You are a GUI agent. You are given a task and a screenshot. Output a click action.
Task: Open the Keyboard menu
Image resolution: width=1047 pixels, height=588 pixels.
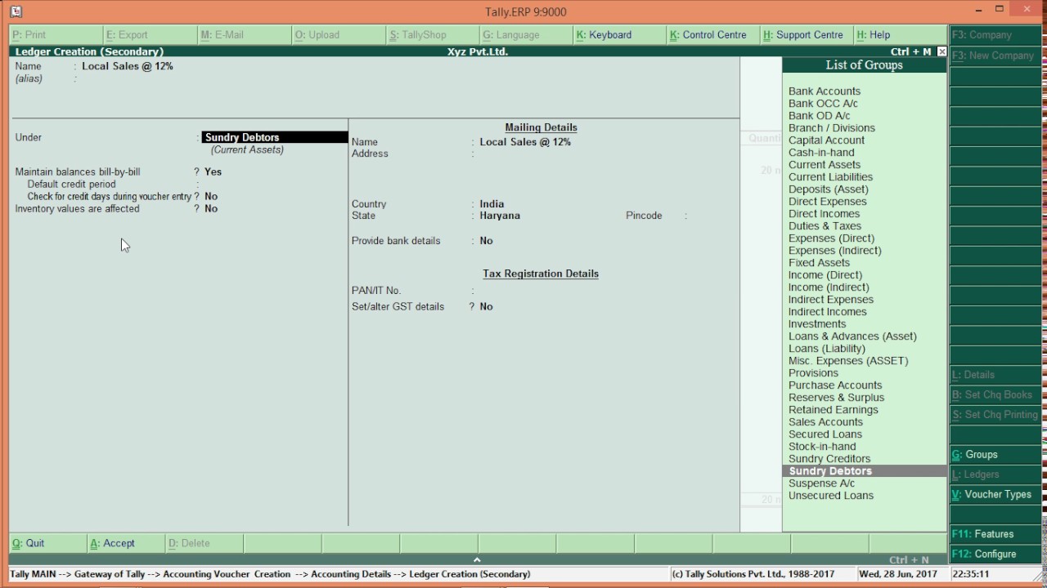click(x=620, y=35)
